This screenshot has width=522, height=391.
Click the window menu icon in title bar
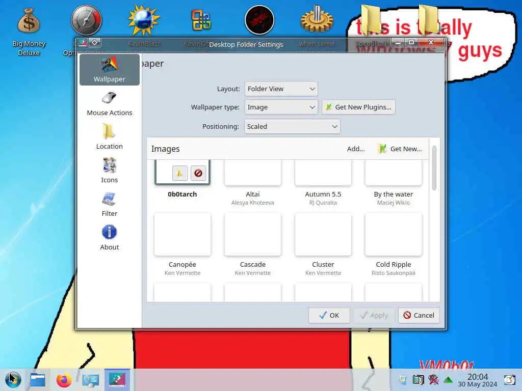82,43
